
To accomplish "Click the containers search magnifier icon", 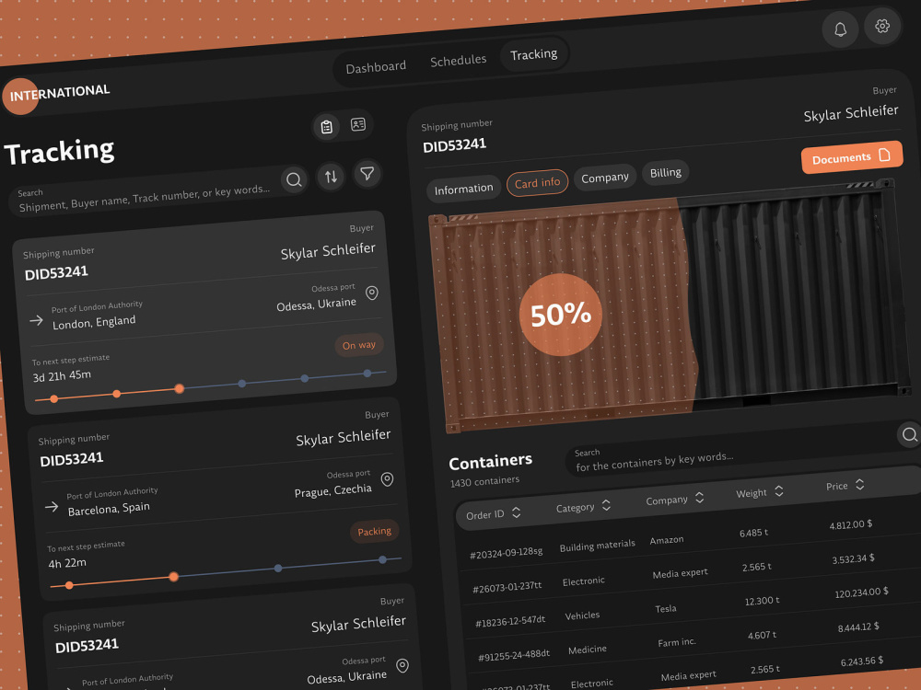I will pyautogui.click(x=909, y=435).
